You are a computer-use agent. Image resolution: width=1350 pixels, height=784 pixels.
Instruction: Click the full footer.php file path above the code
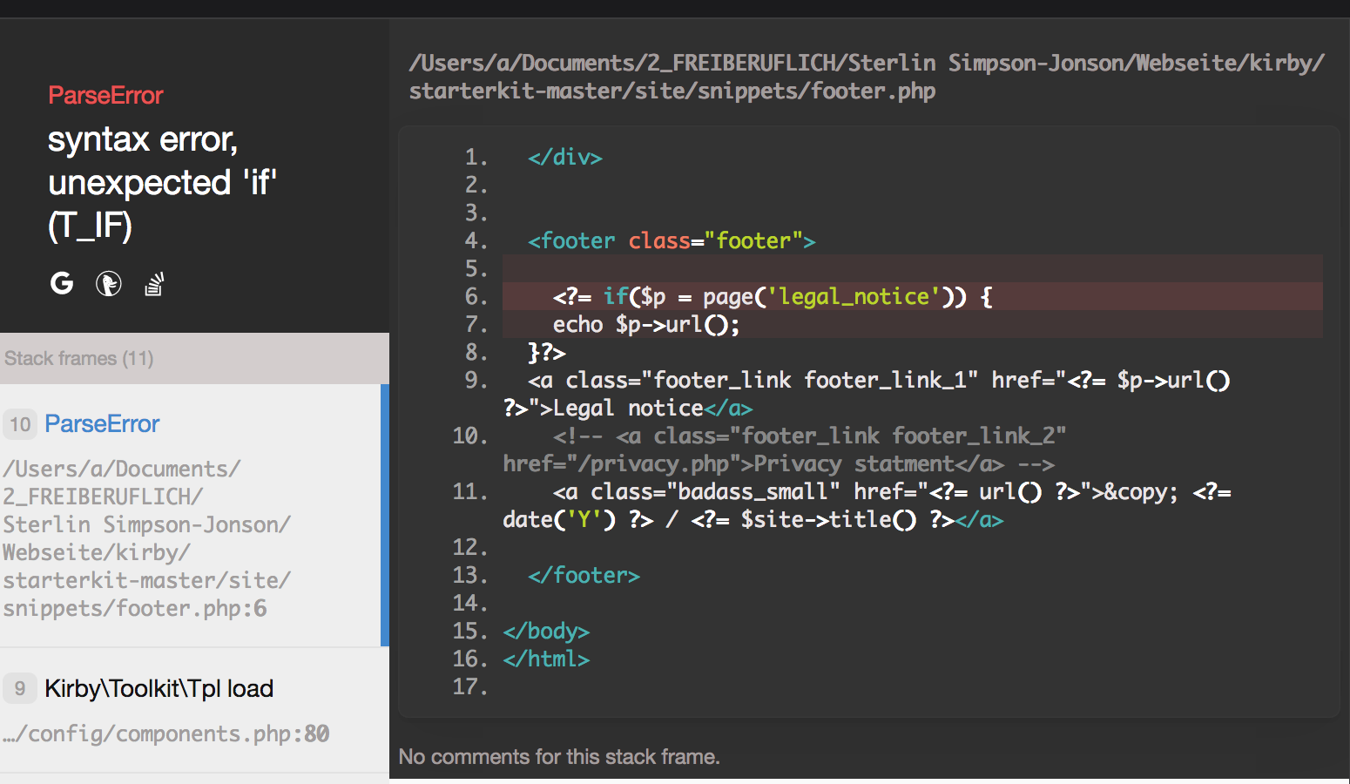click(x=867, y=77)
